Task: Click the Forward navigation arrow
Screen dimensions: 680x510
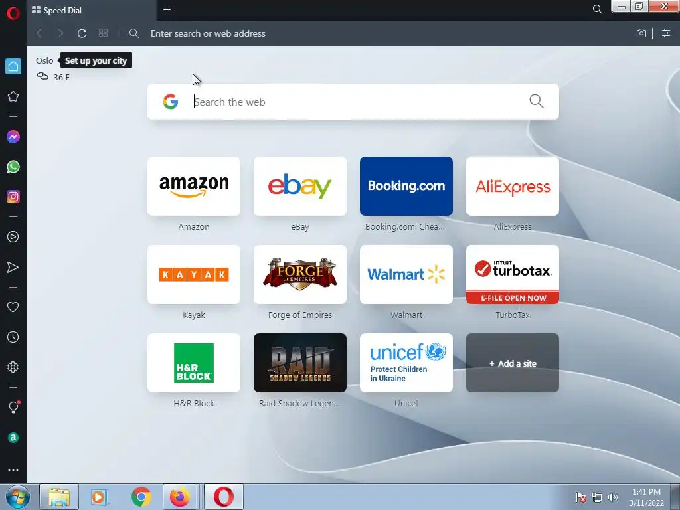Action: [x=60, y=33]
